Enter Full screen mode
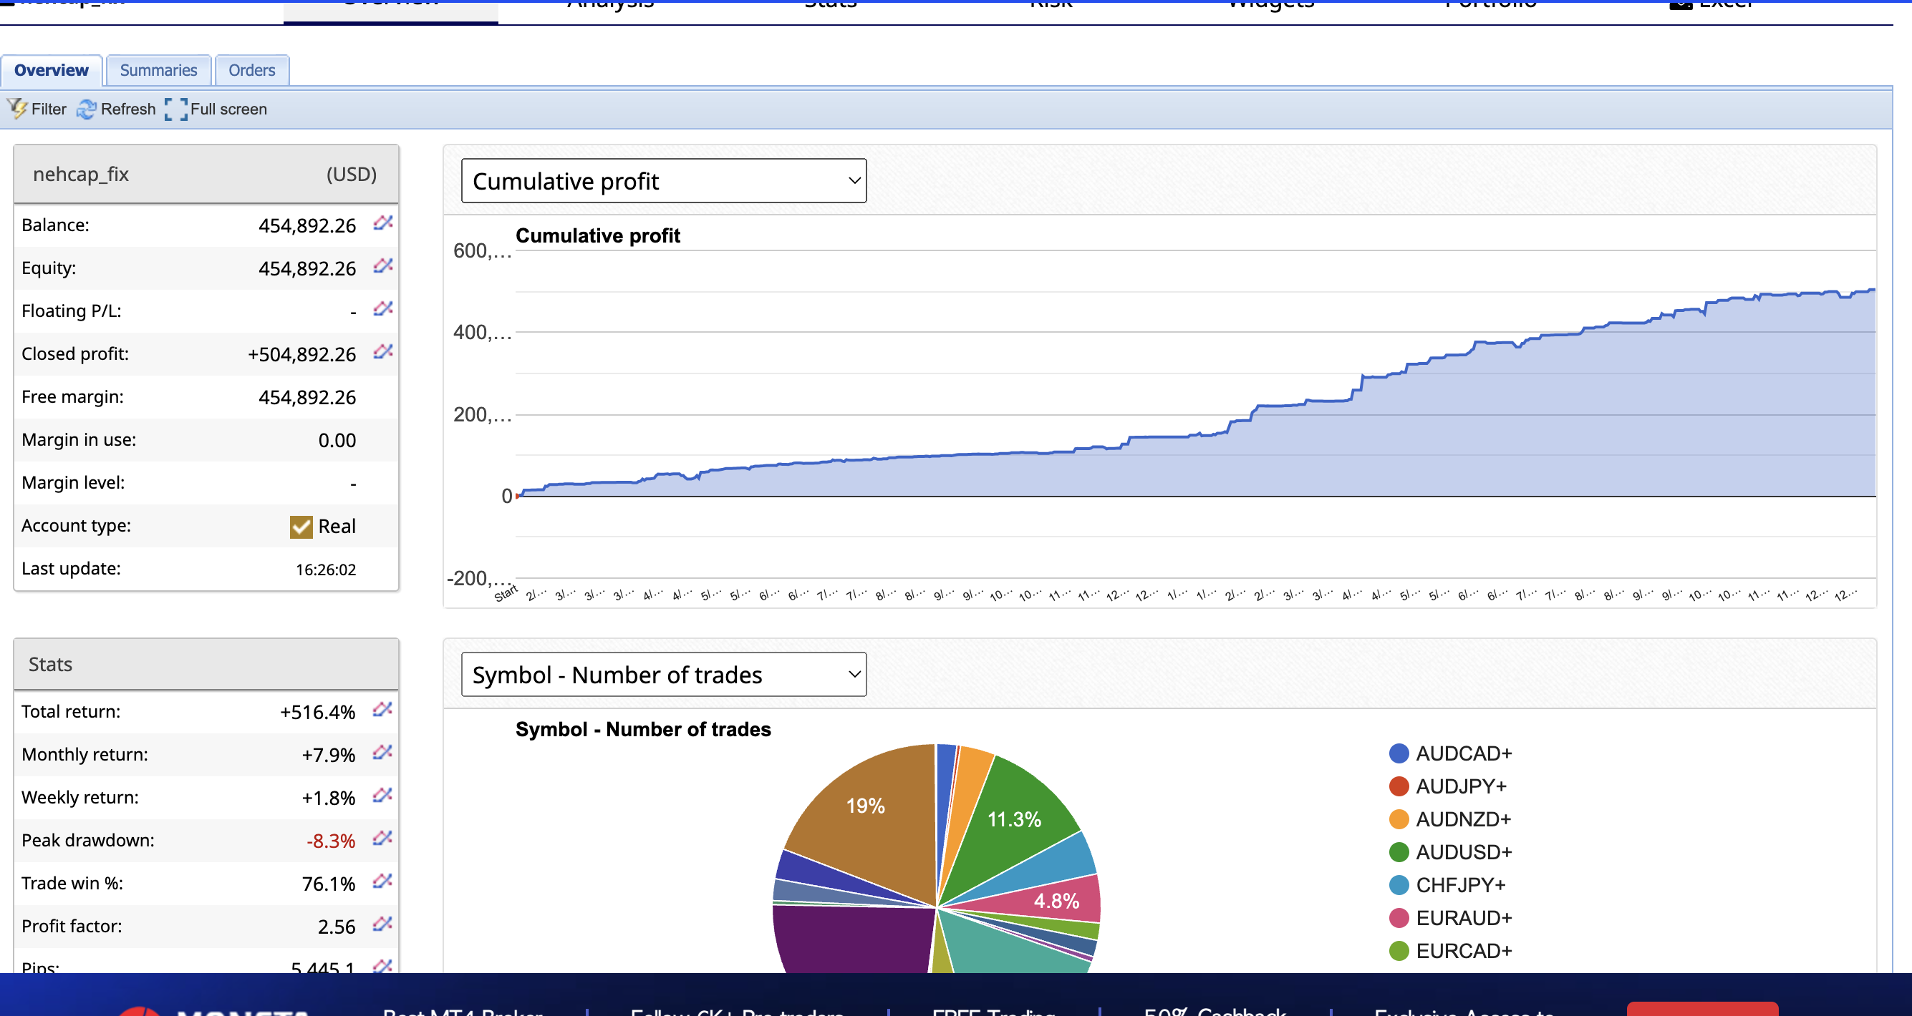1912x1016 pixels. (x=176, y=109)
